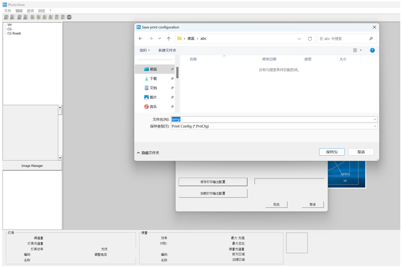The image size is (402, 267).
Task: Select the CG Roads tree item
Action: pos(14,33)
